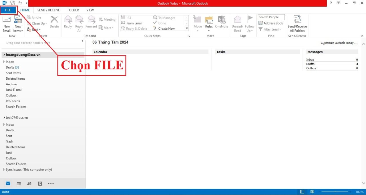Select the Create New quick step

(x=164, y=29)
